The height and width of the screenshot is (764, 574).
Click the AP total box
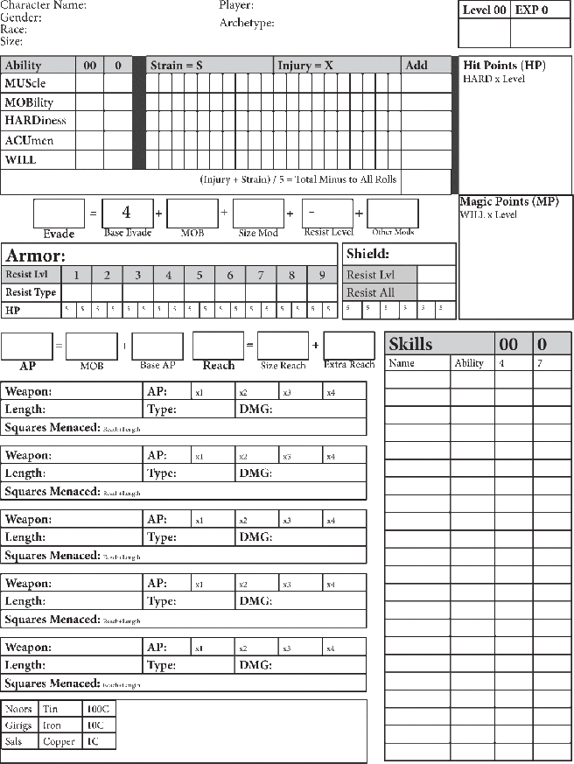click(x=27, y=347)
